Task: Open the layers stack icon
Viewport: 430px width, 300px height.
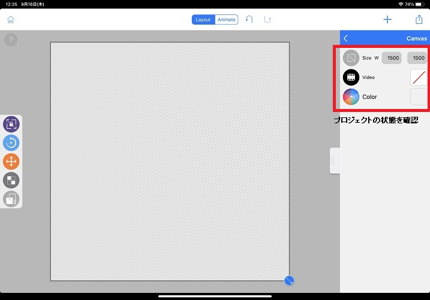Action: [x=11, y=199]
